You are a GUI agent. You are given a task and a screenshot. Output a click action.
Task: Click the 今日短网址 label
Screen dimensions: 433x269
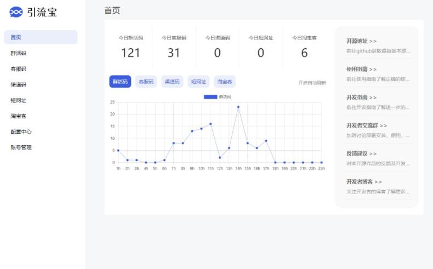click(261, 38)
